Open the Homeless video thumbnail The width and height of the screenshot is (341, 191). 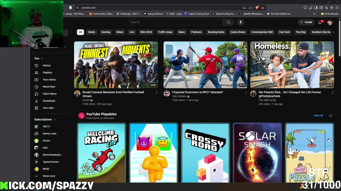[x=292, y=65]
